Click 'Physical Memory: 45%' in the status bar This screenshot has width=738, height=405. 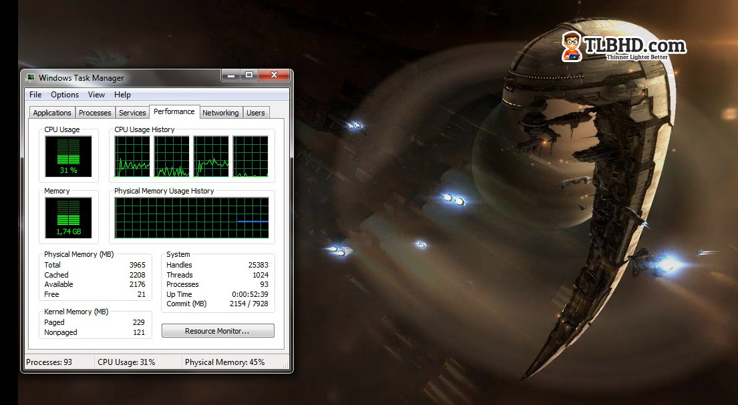pyautogui.click(x=224, y=362)
